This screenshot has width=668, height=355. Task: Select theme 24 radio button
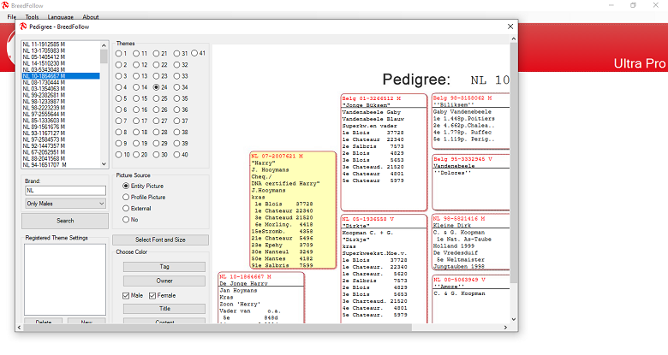[x=157, y=86]
